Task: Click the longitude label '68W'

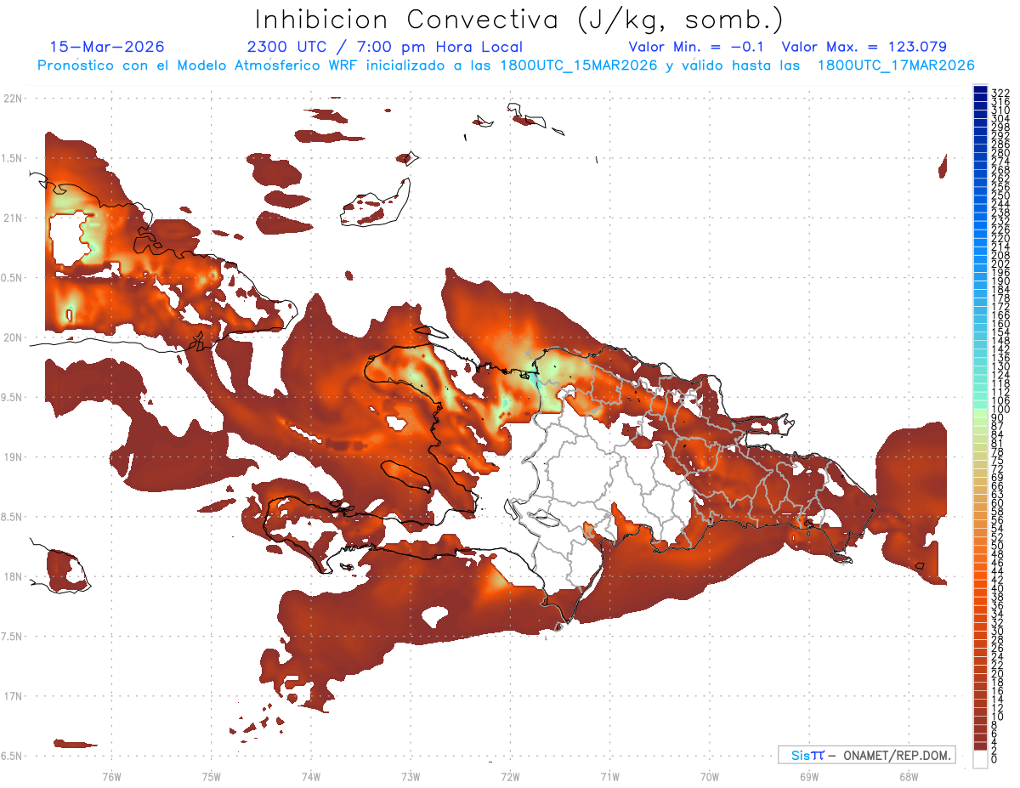Action: (908, 776)
